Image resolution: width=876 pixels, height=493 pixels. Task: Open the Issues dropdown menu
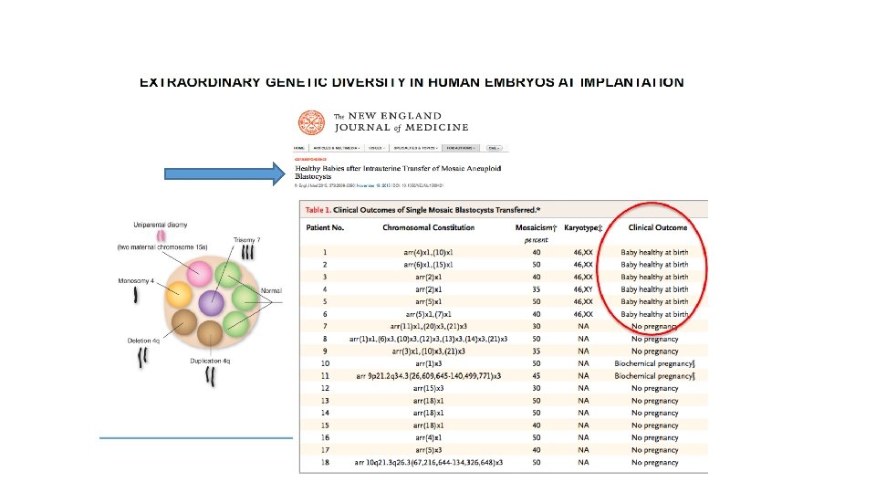(375, 148)
